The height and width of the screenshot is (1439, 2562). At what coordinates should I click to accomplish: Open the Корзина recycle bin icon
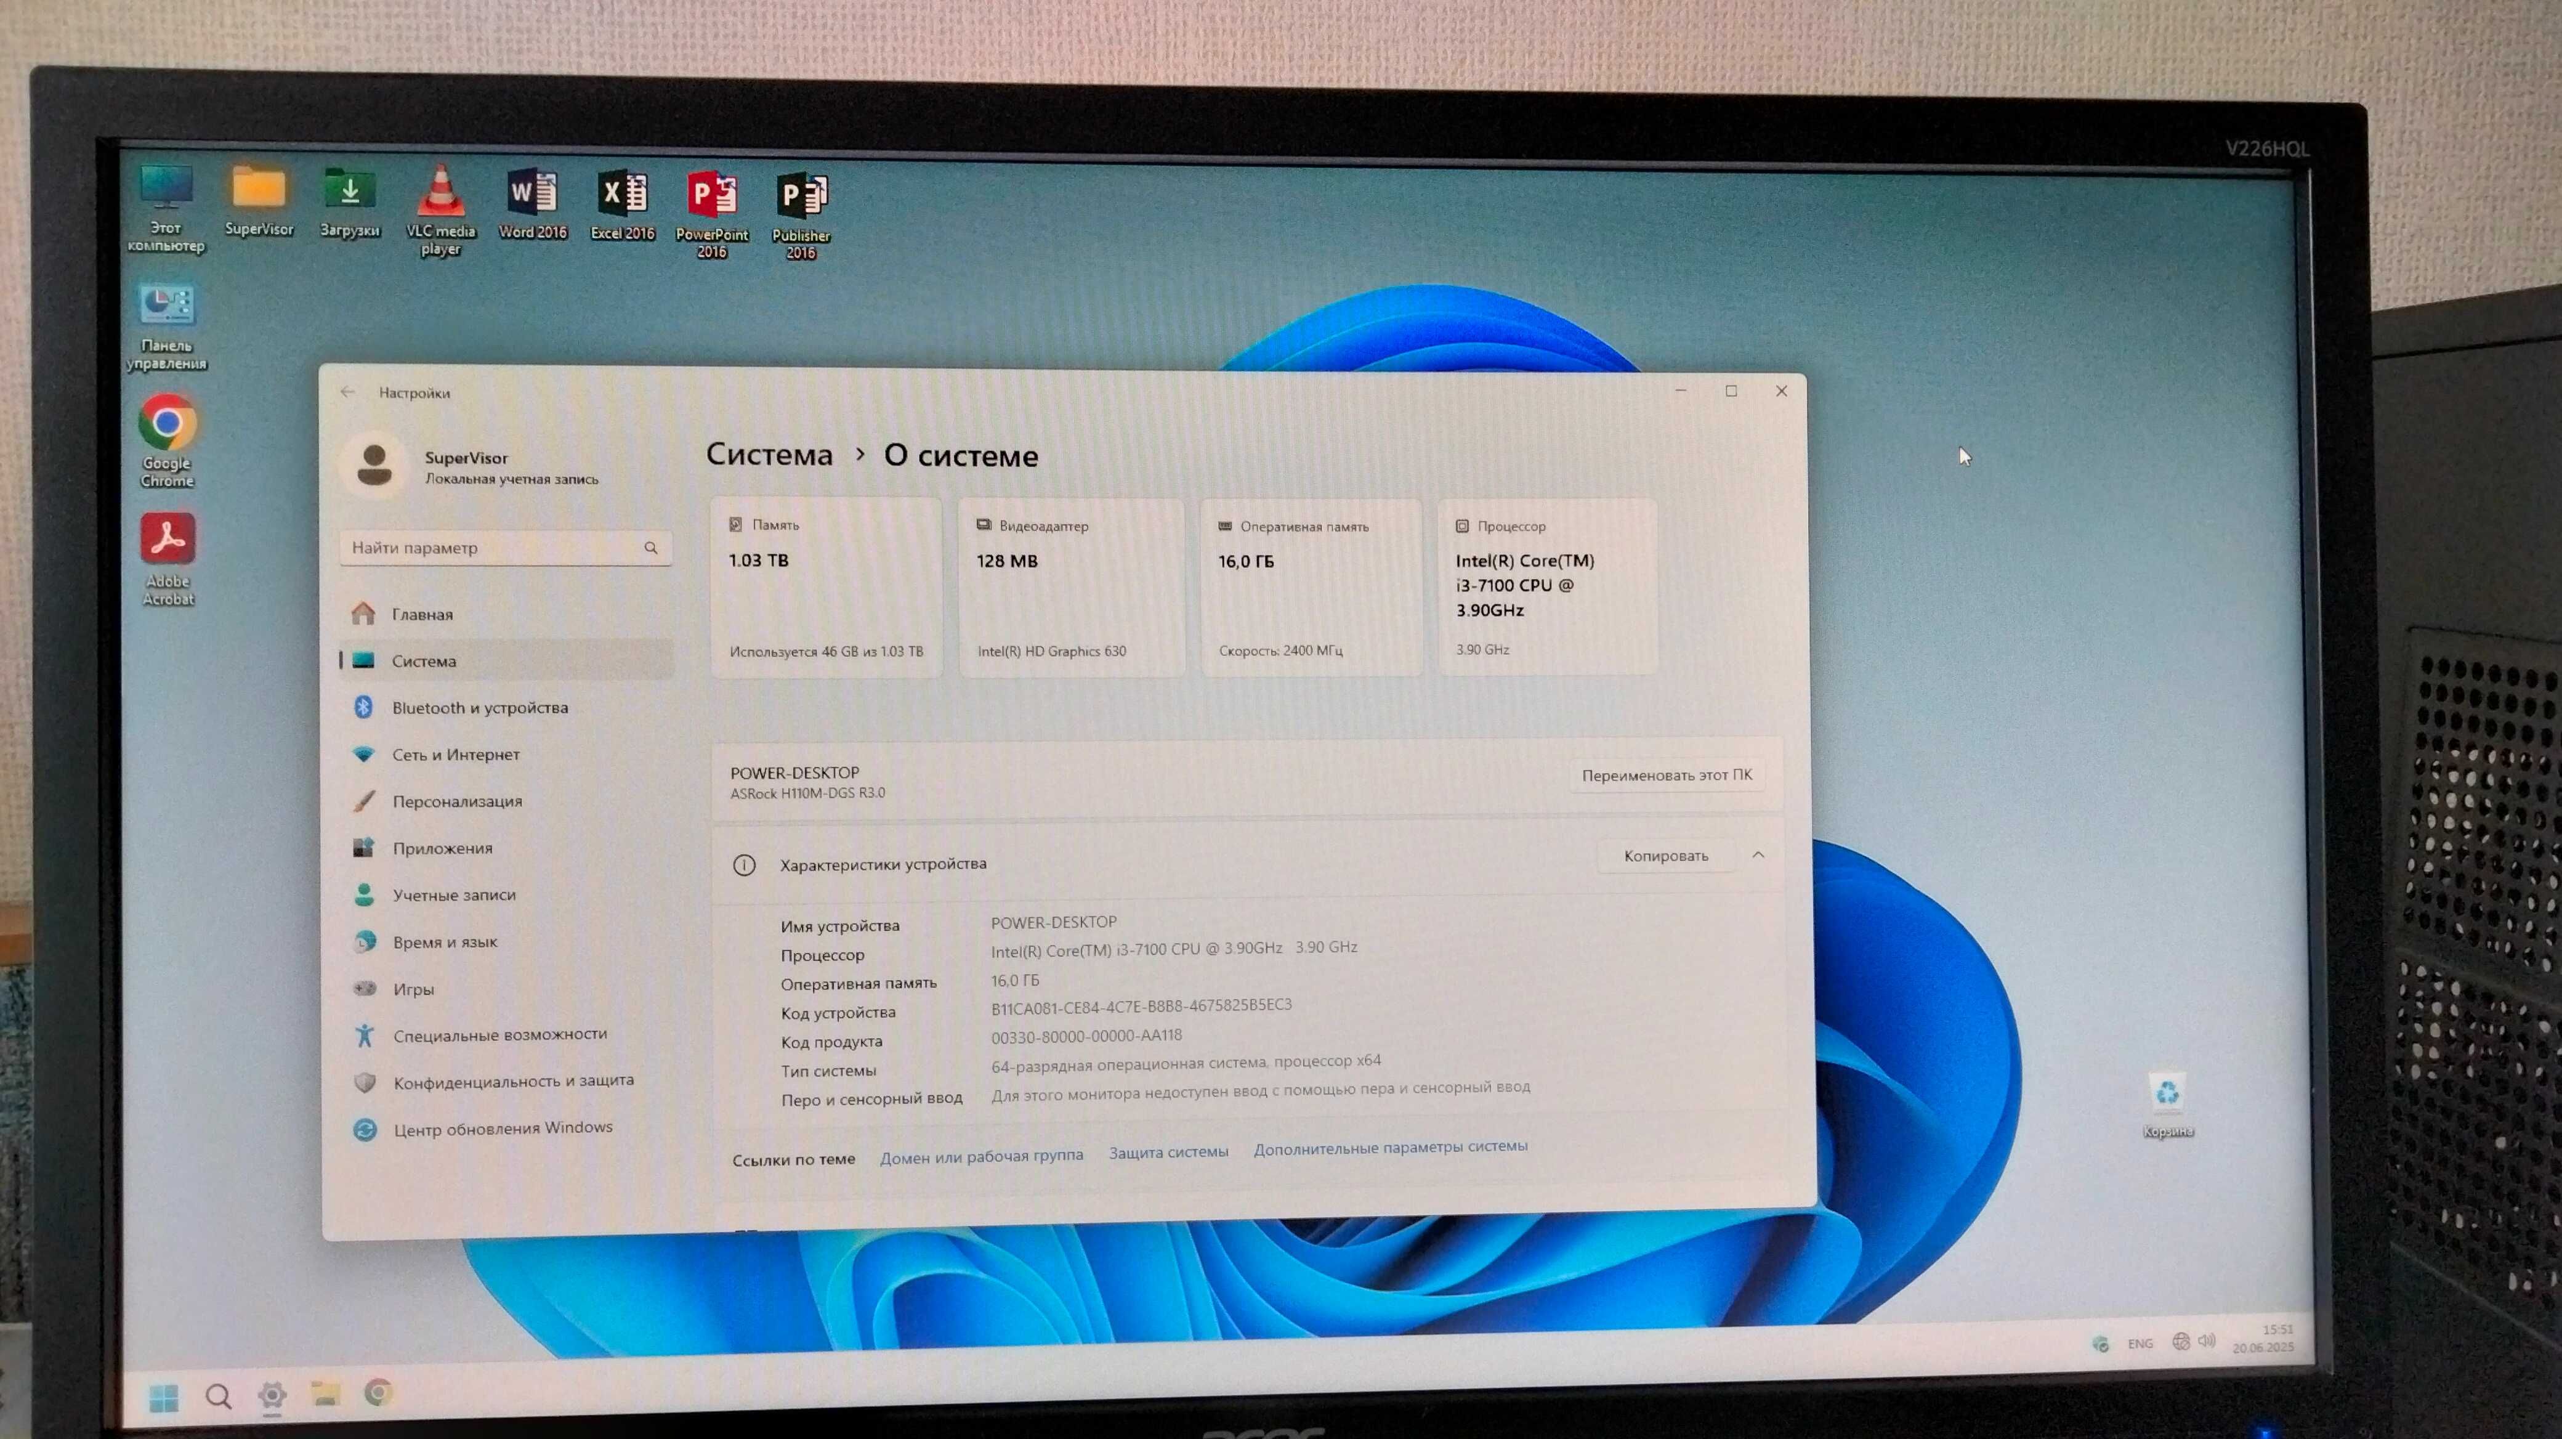[2167, 1105]
